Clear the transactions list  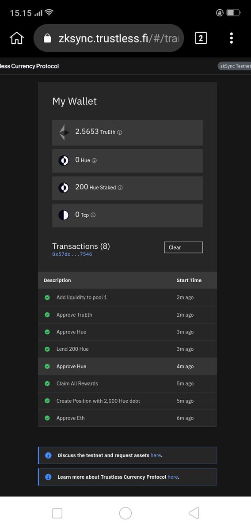click(183, 247)
